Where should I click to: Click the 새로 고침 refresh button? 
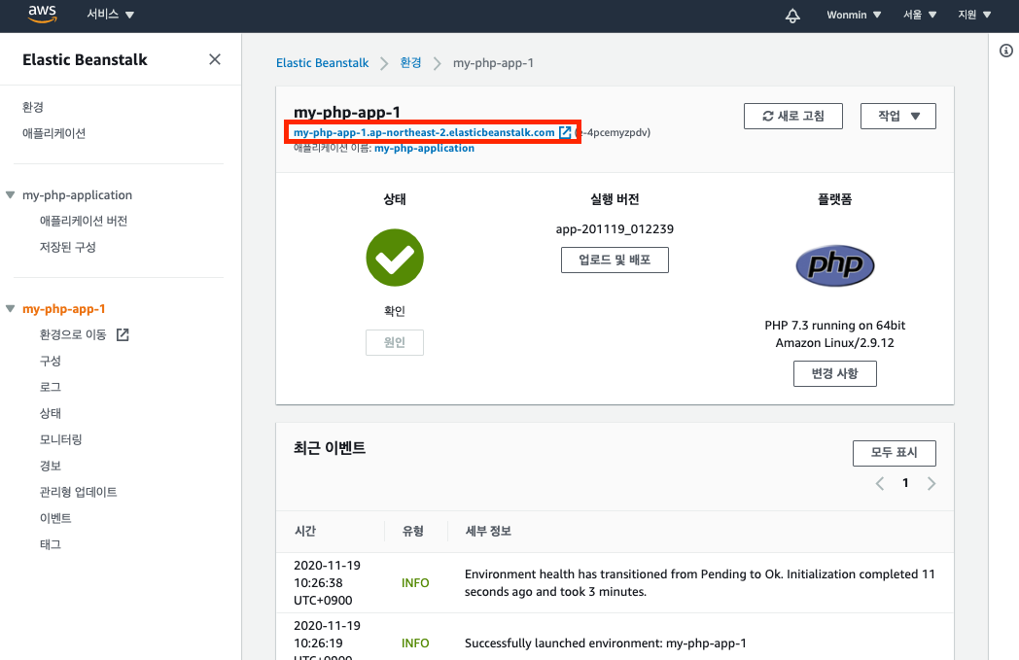click(792, 117)
